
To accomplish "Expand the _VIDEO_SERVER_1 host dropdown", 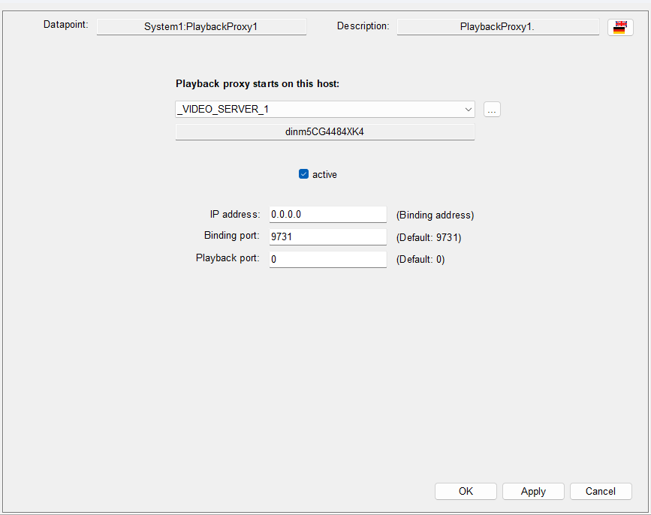I will click(x=469, y=110).
